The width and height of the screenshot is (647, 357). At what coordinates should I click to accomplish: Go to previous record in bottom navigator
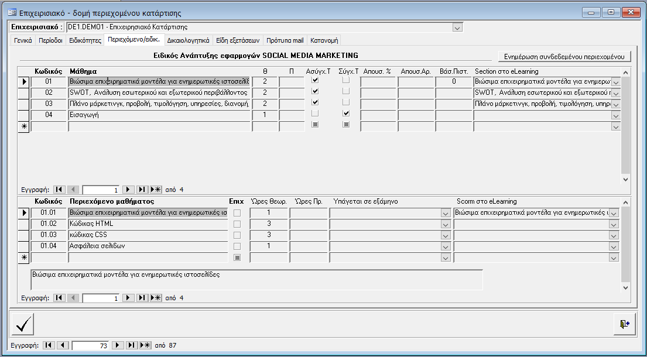63,345
